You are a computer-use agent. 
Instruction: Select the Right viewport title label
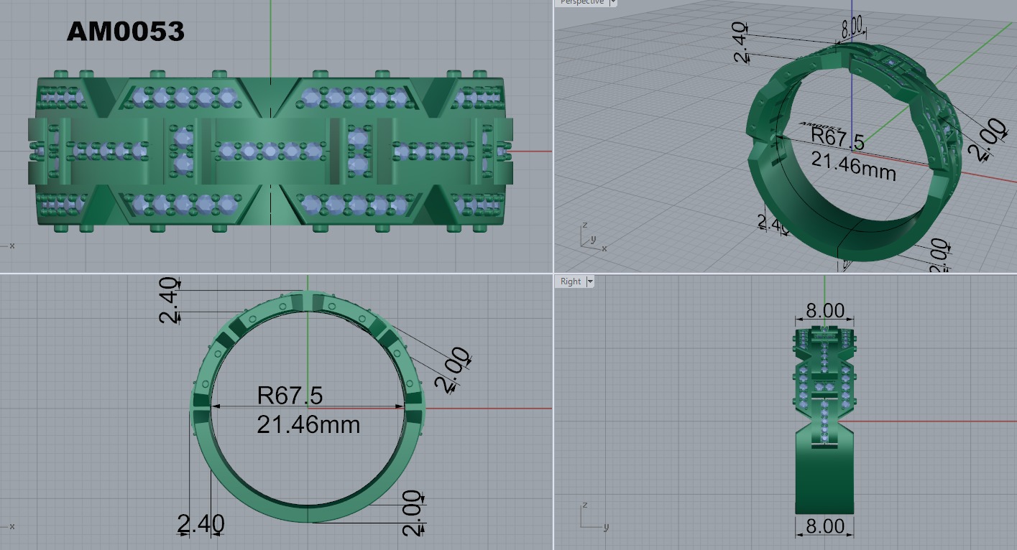tap(571, 281)
